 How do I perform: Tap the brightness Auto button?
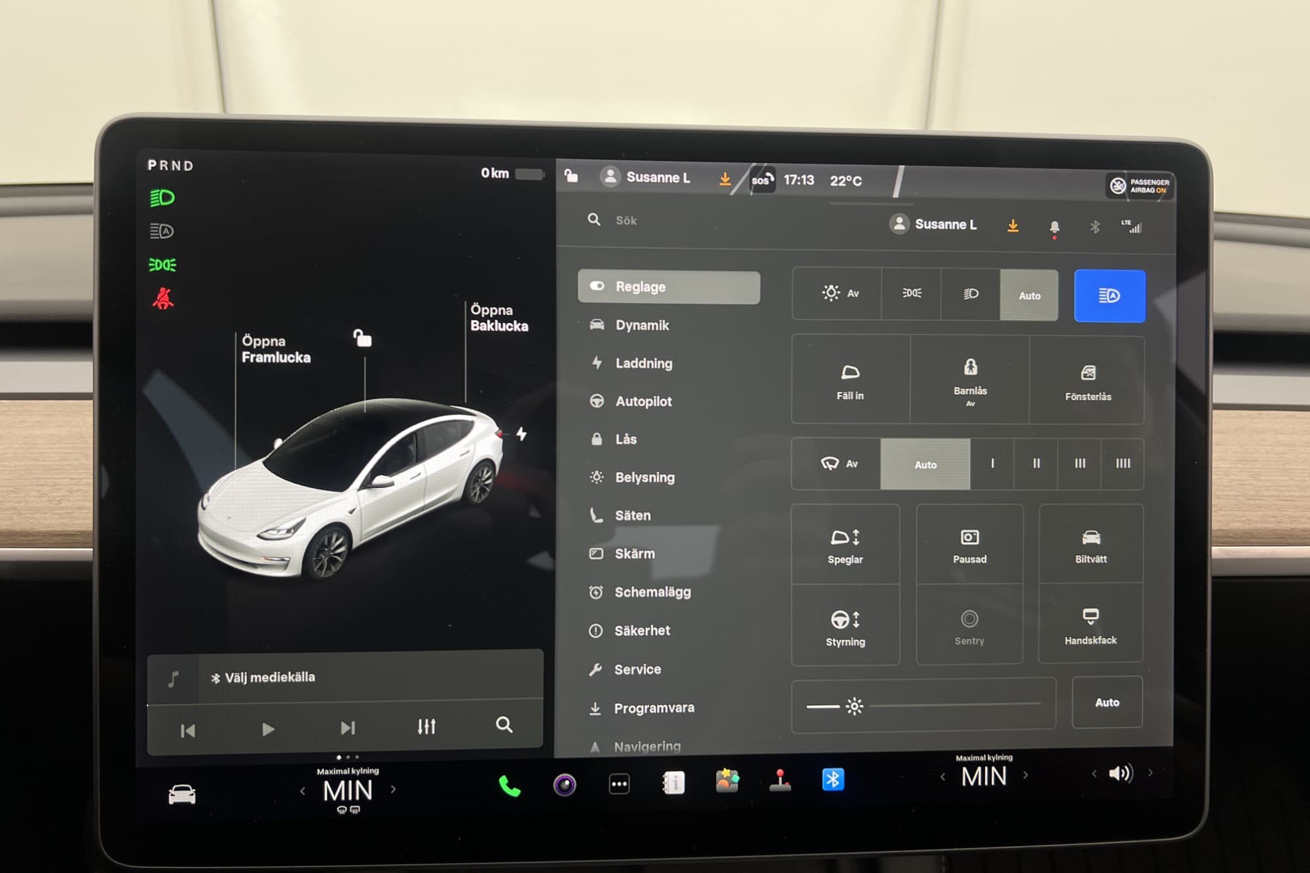coord(1107,702)
